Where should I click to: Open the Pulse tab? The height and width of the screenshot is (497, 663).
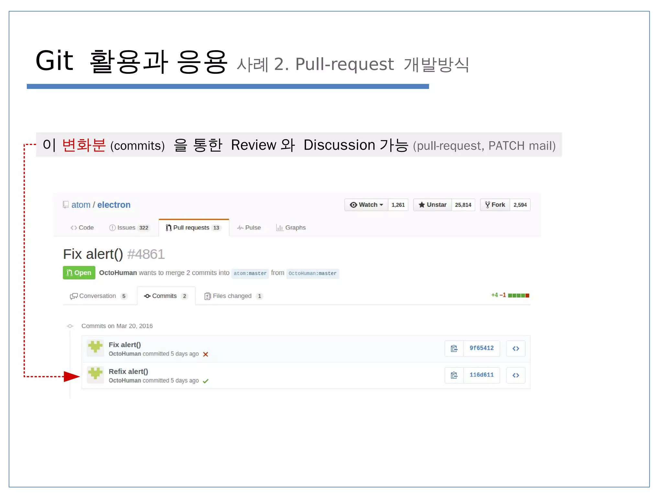click(249, 228)
